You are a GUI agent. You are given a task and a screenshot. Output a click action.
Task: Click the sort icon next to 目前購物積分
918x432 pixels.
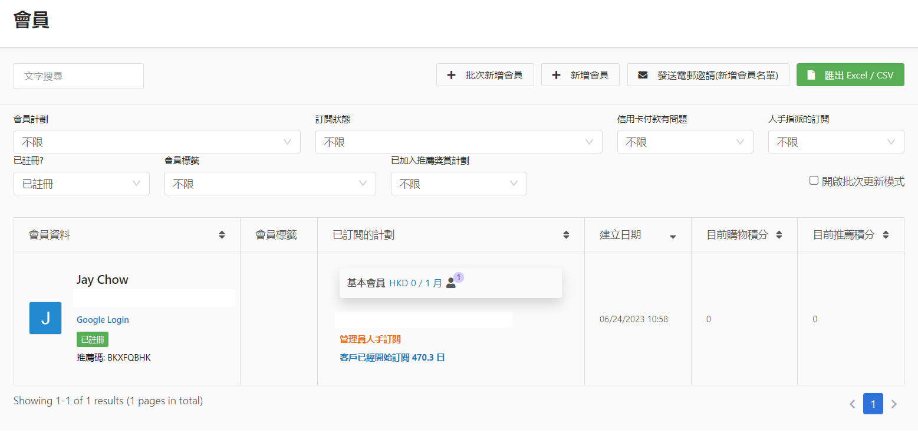tap(779, 235)
